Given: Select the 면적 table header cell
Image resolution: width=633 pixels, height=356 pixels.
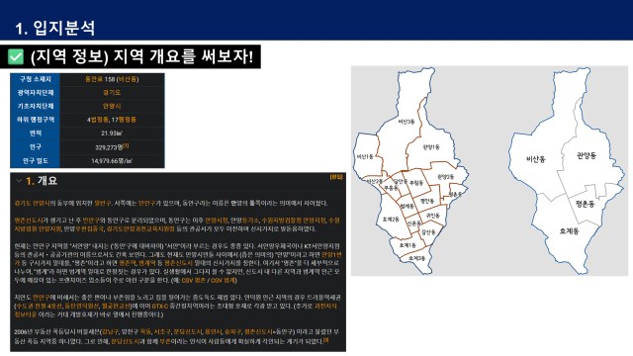Looking at the screenshot, I should point(36,133).
